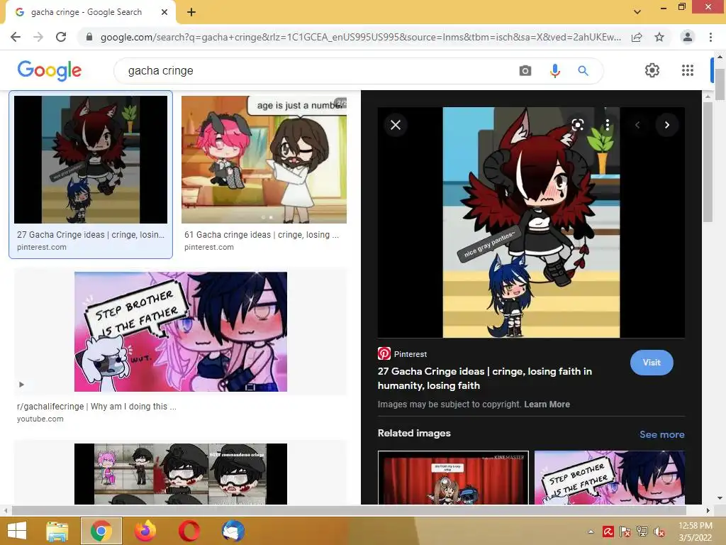Open the Google apps grid
The height and width of the screenshot is (545, 726).
(688, 70)
